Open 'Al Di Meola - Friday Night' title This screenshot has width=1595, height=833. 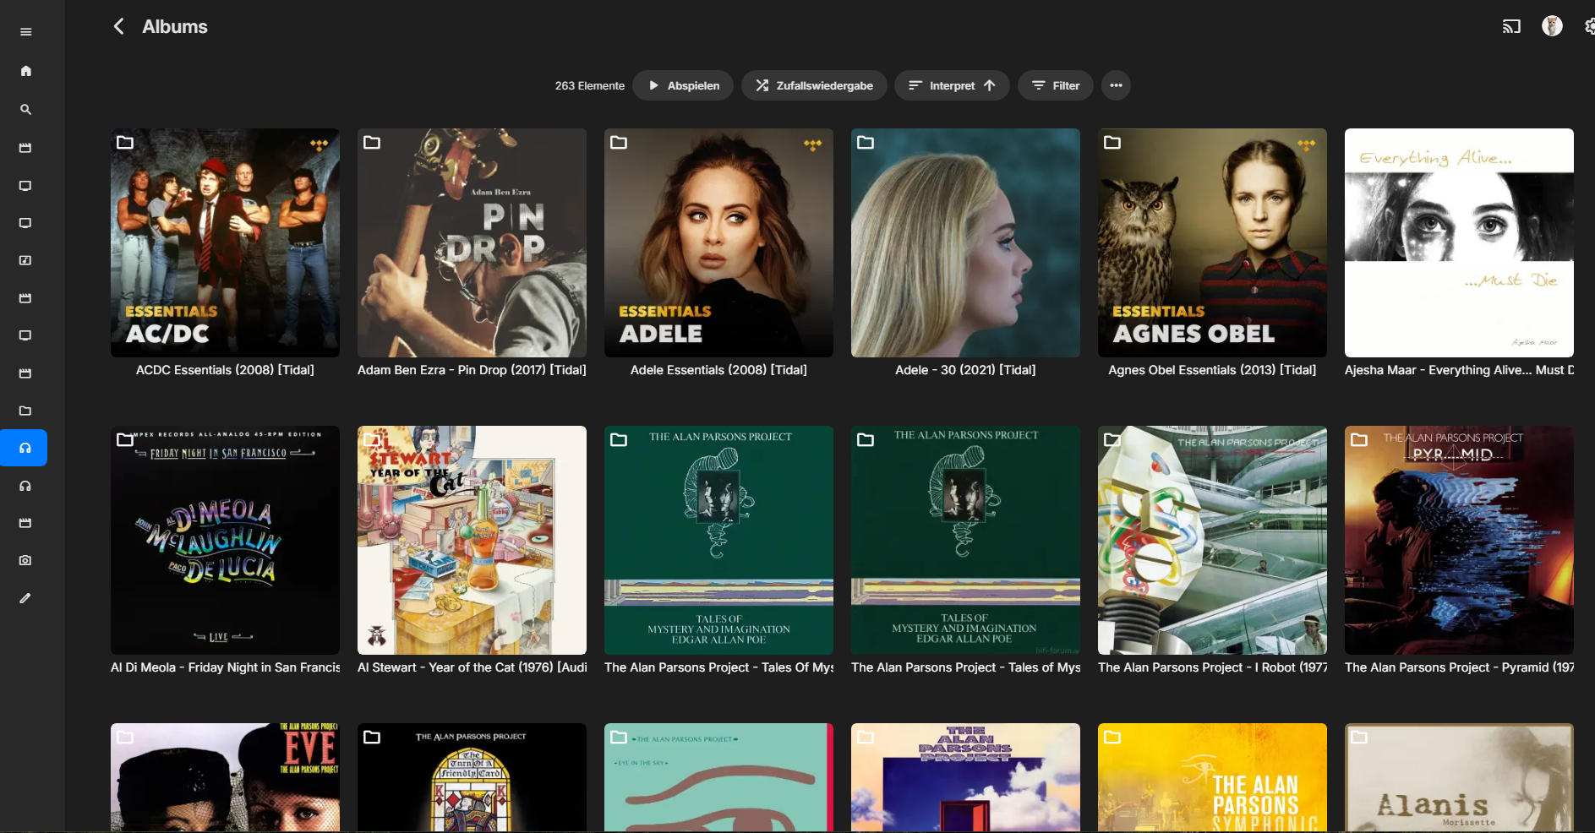click(225, 667)
